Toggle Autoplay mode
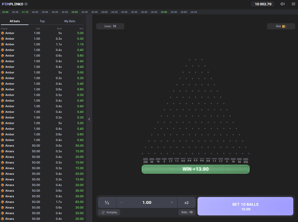 [109, 212]
